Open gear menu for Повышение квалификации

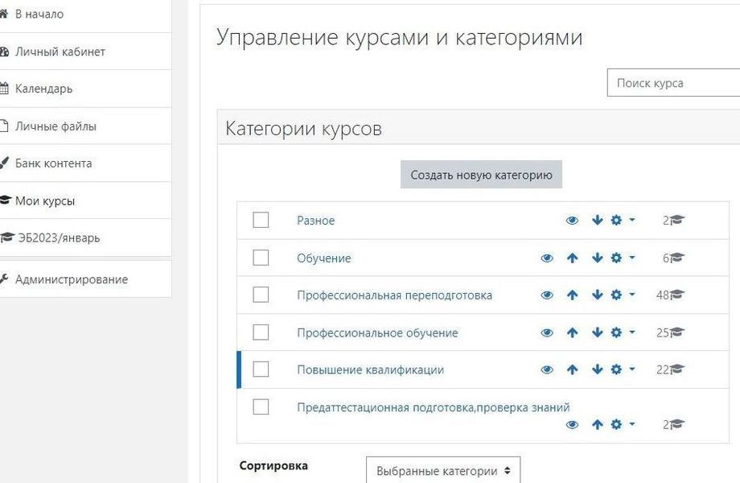tap(623, 369)
